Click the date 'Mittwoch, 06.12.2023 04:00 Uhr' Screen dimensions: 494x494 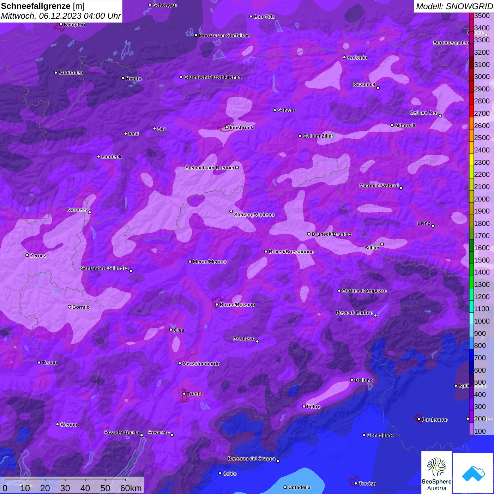coord(61,16)
